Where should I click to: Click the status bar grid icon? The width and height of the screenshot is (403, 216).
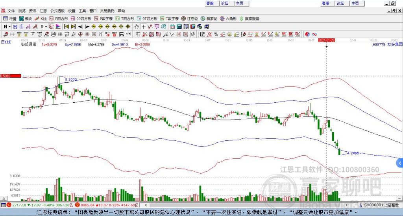pyautogui.click(x=3, y=205)
